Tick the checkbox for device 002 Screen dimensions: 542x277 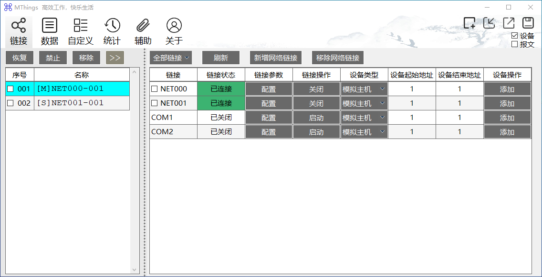(10, 103)
